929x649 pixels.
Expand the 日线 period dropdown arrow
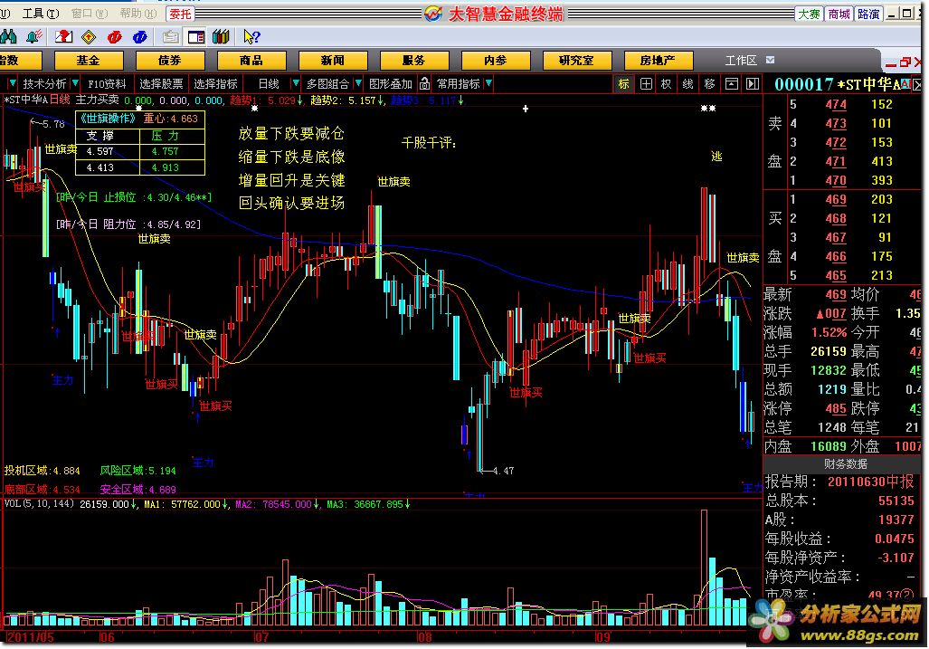point(295,83)
